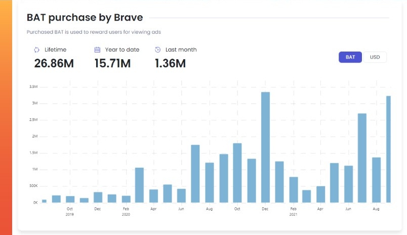Click the bar above Feb 2021
This screenshot has height=235, width=407.
point(294,190)
